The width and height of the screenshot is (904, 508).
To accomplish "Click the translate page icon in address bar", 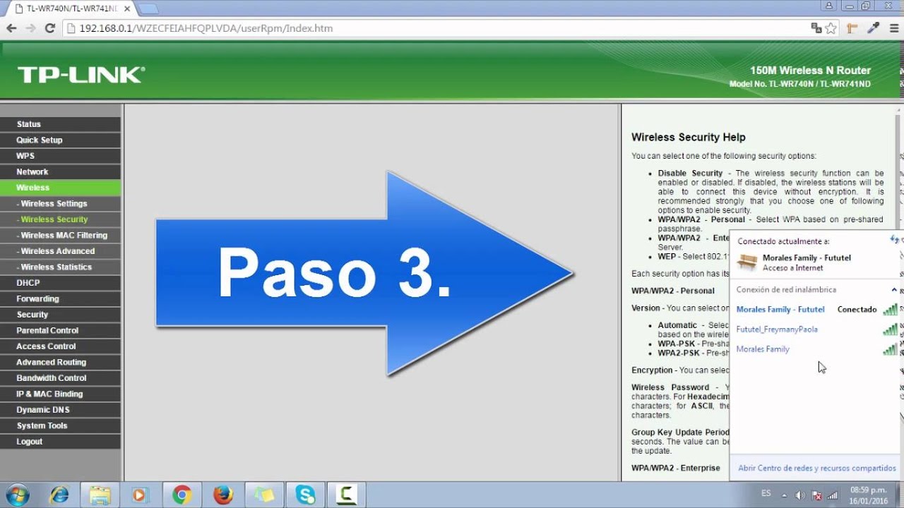I will pyautogui.click(x=816, y=28).
